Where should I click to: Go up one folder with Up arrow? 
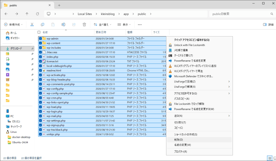[x=27, y=14]
